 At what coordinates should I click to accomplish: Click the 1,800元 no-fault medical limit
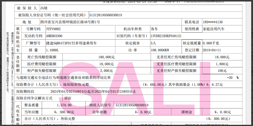coord(222,64)
